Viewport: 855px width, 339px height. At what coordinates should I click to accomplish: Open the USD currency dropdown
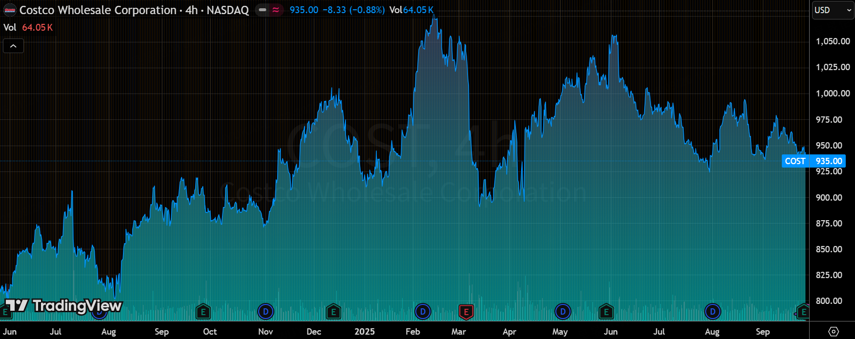point(833,10)
